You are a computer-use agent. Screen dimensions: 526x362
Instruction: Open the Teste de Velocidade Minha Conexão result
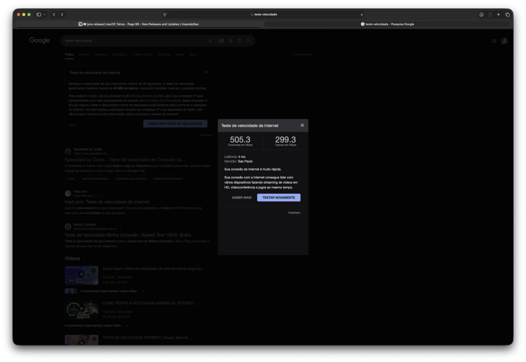point(128,235)
